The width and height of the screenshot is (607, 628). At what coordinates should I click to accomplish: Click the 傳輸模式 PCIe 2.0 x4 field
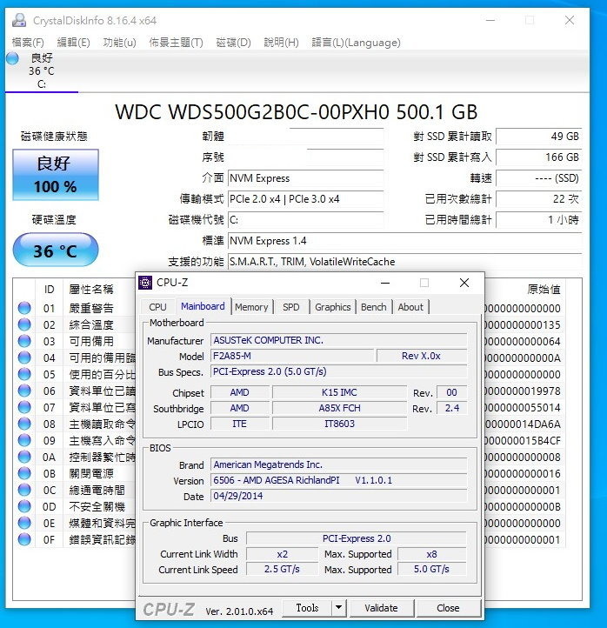306,199
